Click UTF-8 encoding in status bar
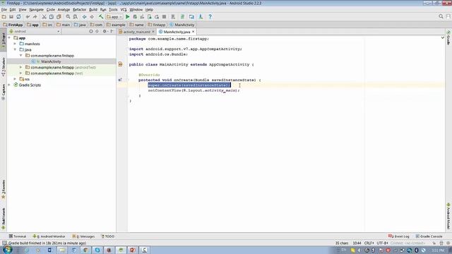The image size is (452, 254). [x=382, y=243]
